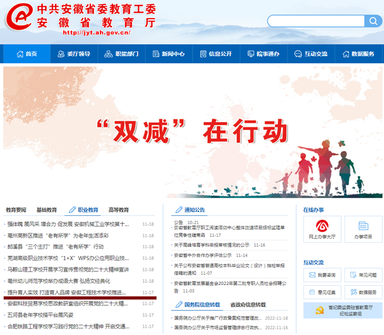Switch to the 教育要闻 tab

click(x=16, y=210)
